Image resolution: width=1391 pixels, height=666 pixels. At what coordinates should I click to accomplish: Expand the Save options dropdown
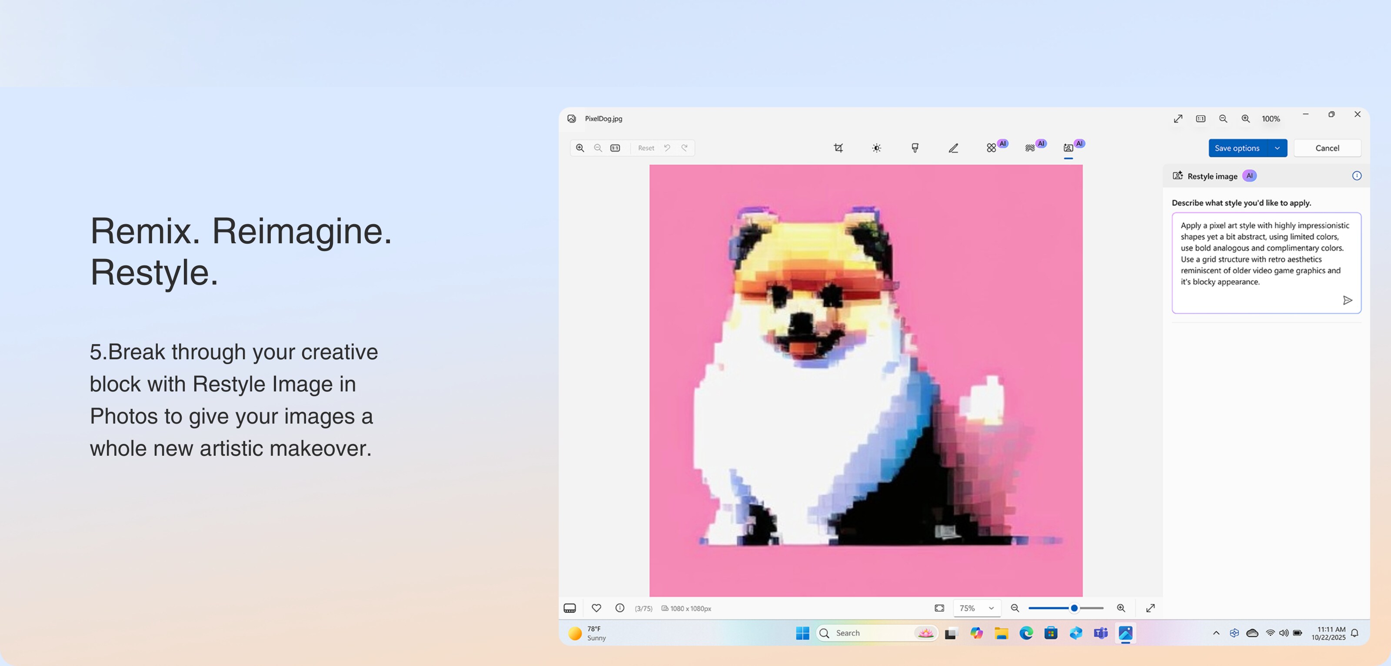(1277, 148)
